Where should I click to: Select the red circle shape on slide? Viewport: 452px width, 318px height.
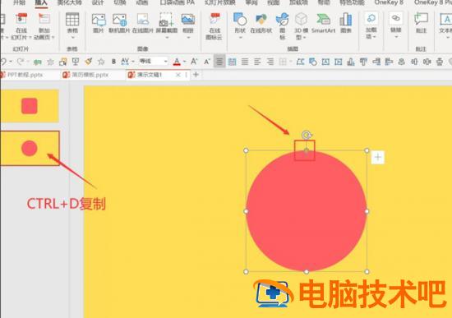point(307,211)
